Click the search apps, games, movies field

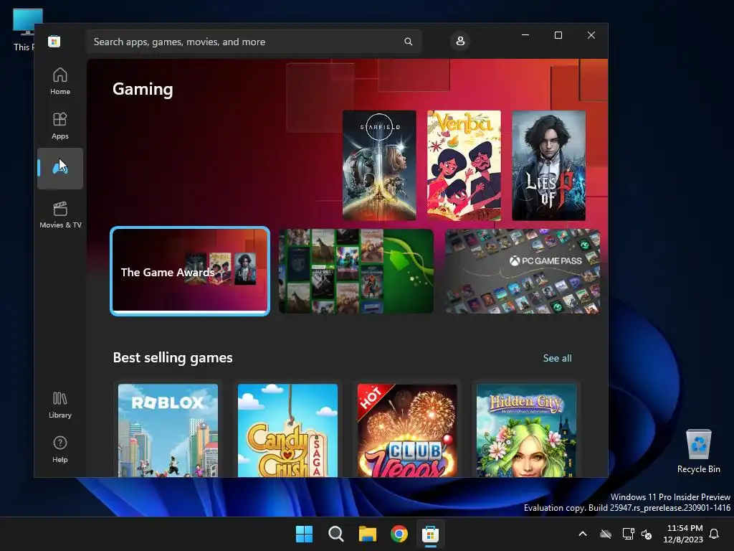254,42
